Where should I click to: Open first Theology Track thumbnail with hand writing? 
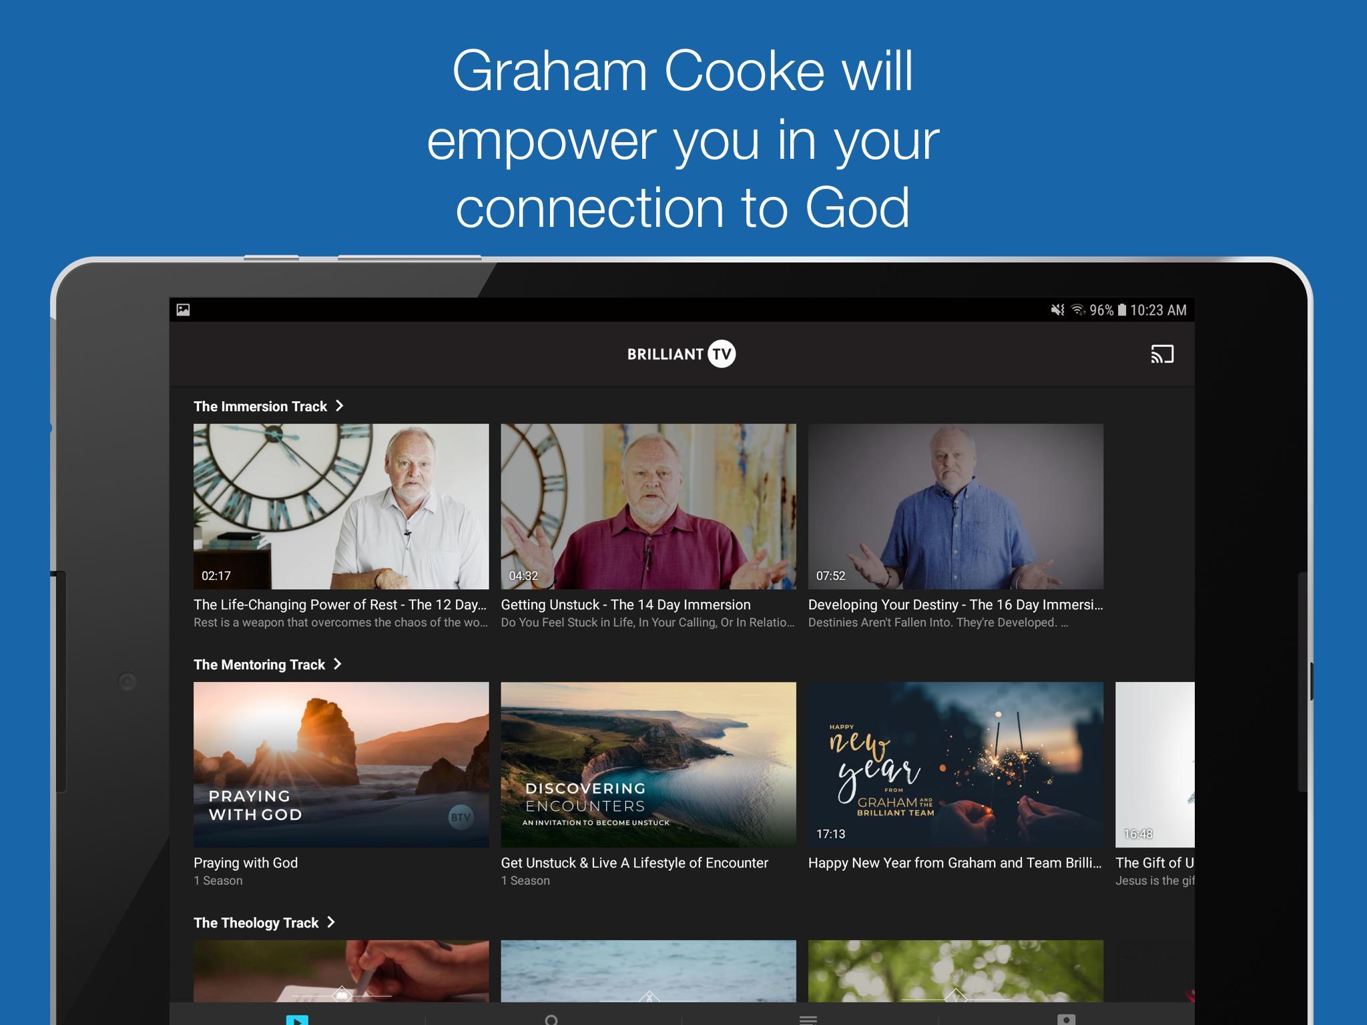341,971
